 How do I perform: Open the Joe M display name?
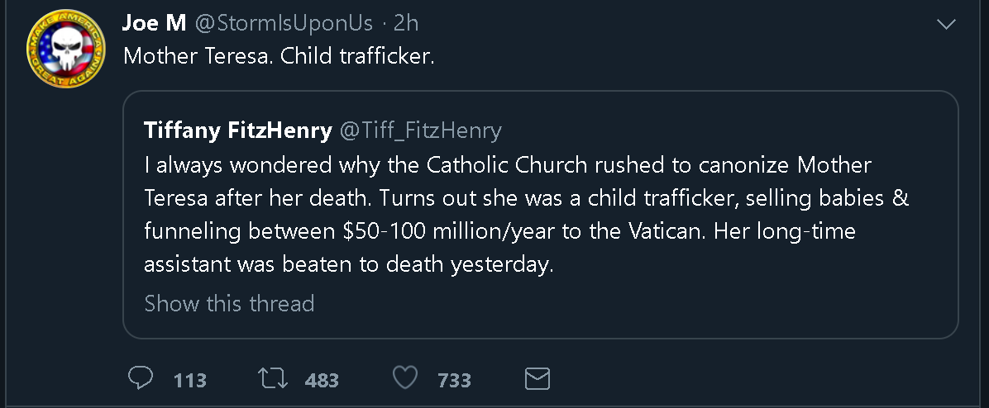point(154,23)
